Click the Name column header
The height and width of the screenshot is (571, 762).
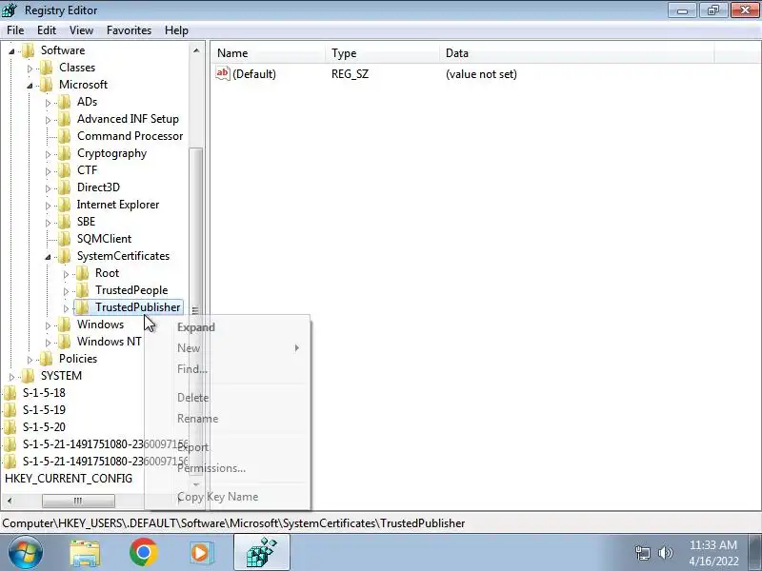click(x=269, y=53)
